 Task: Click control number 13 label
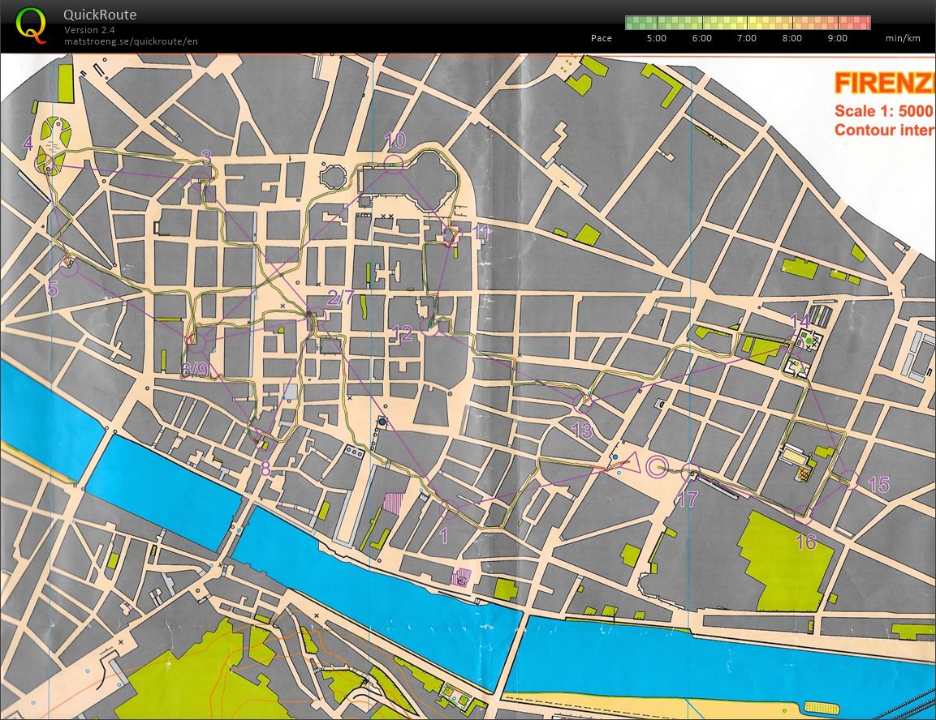point(581,430)
